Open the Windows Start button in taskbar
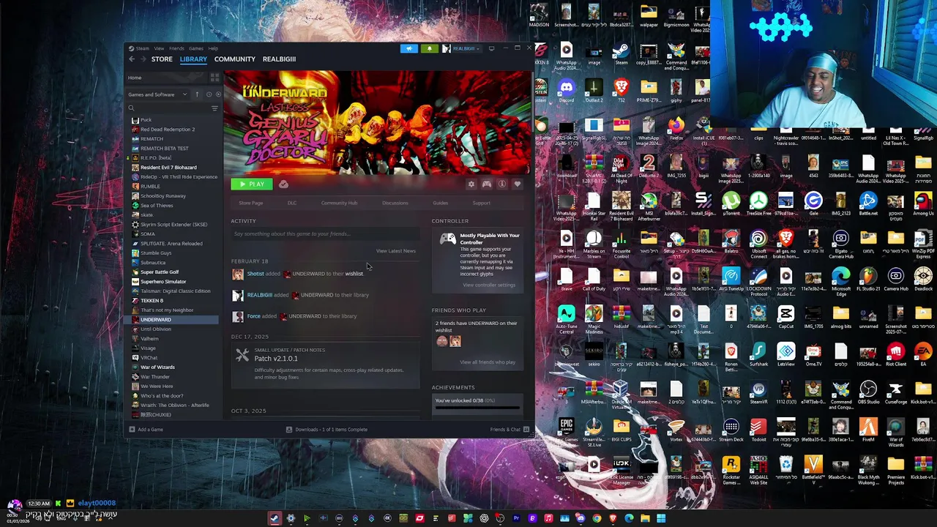The image size is (937, 527). tap(661, 519)
